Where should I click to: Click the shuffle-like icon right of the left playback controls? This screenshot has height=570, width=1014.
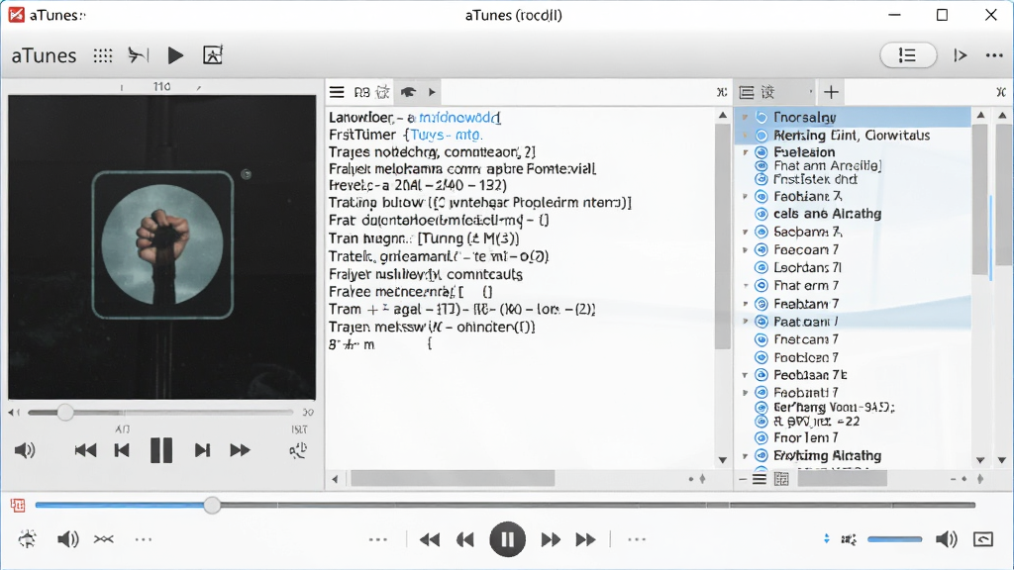[x=298, y=450]
